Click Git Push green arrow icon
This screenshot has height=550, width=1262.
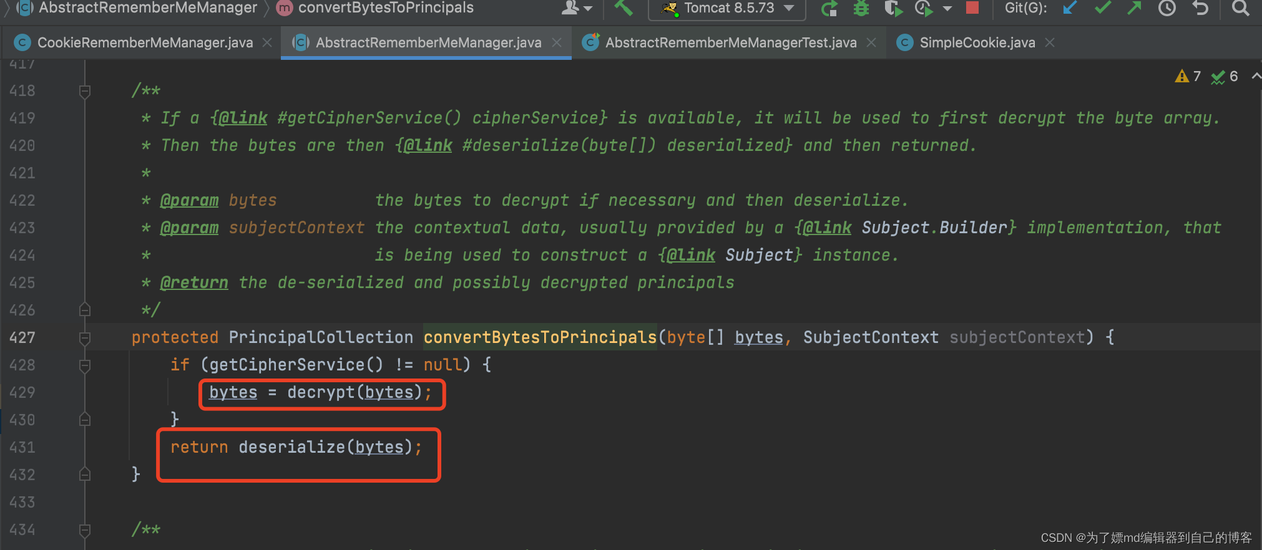tap(1135, 8)
